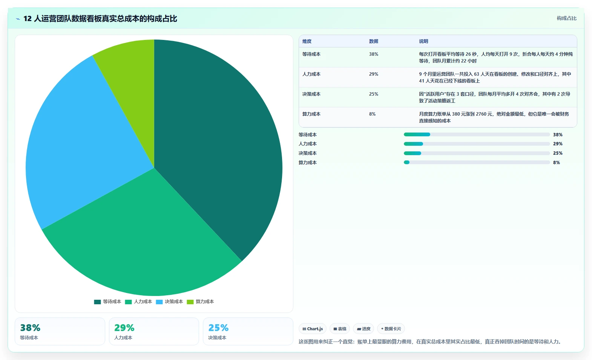Image resolution: width=592 pixels, height=360 pixels.
Task: Click the 数据 column header
Action: [374, 41]
